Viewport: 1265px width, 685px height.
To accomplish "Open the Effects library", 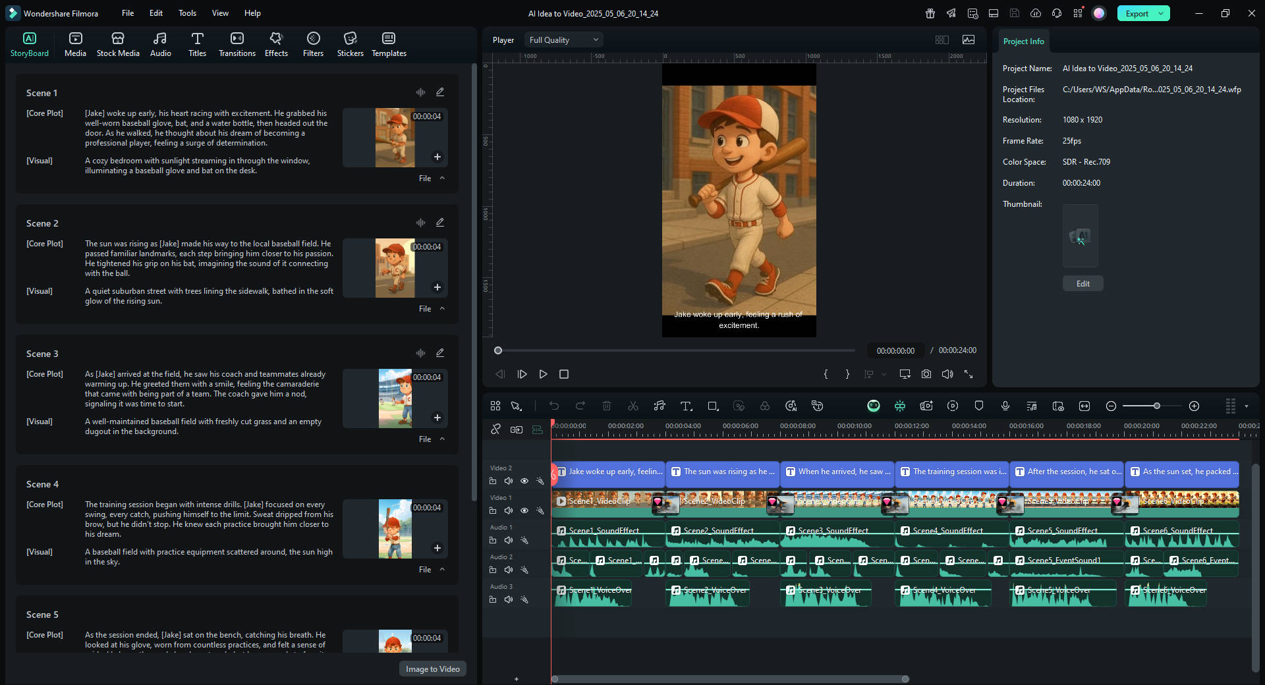I will point(276,44).
